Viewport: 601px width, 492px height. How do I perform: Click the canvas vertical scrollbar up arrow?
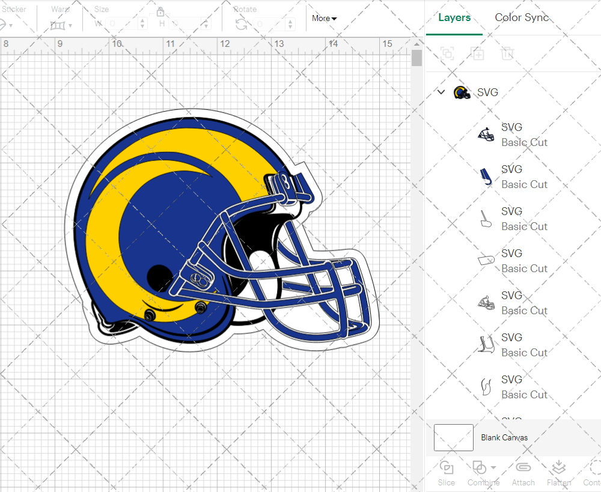pos(416,44)
